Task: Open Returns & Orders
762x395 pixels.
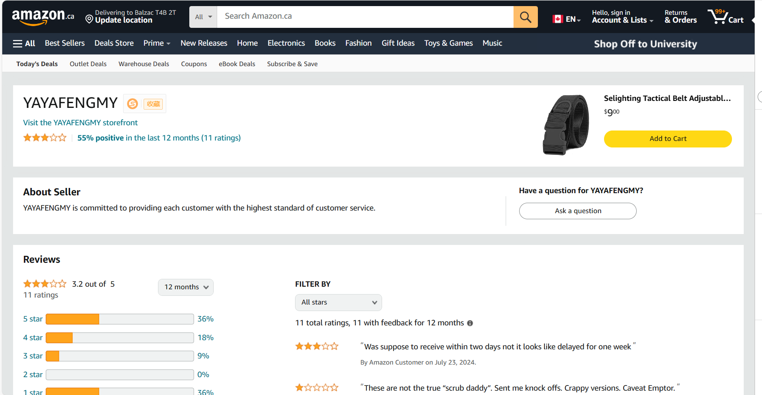Action: 681,17
